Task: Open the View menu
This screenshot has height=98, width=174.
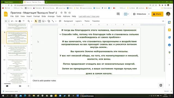Action: point(23,16)
